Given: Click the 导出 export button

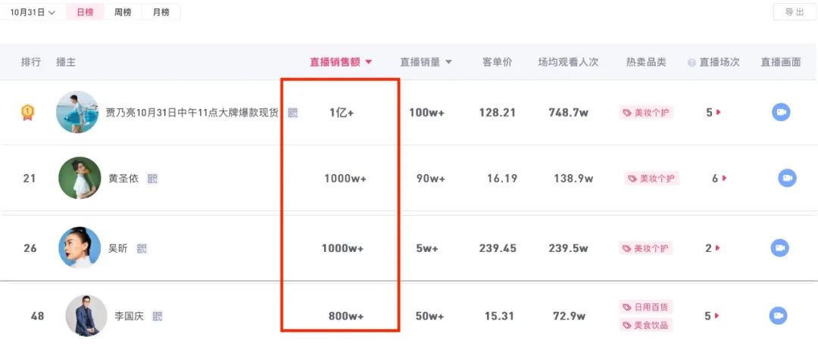Looking at the screenshot, I should tap(794, 12).
